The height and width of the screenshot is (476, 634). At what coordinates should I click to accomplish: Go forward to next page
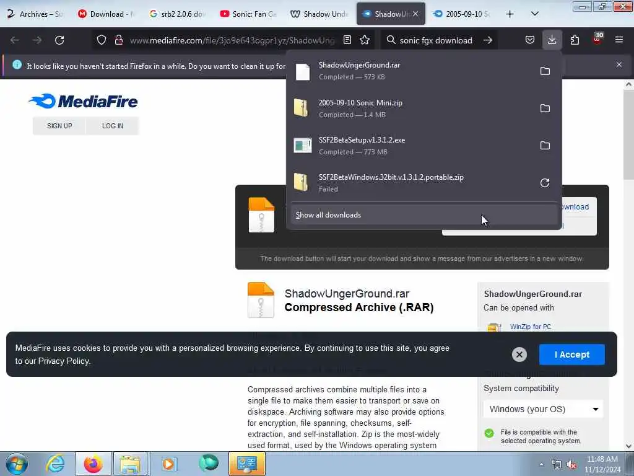(37, 40)
